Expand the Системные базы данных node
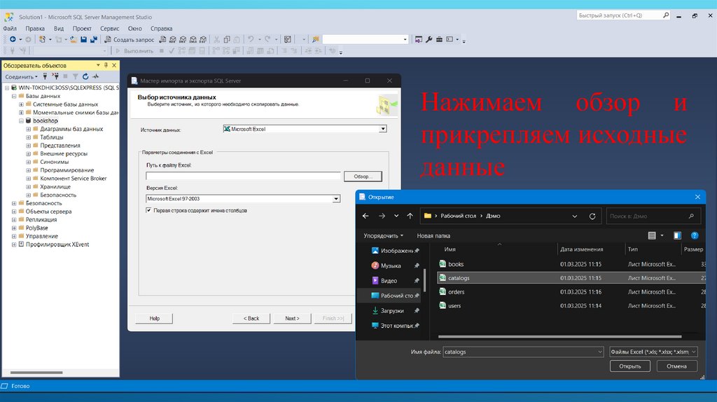 click(21, 104)
